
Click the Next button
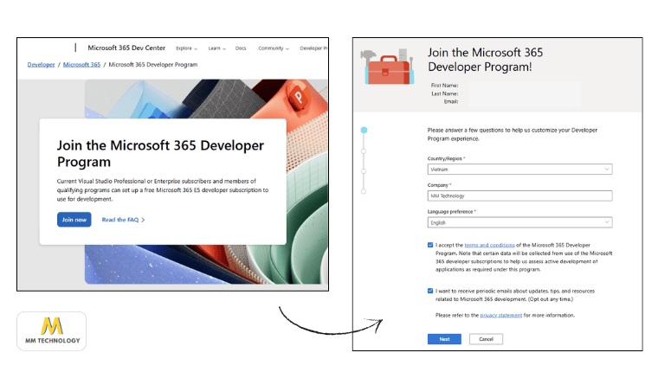click(444, 339)
